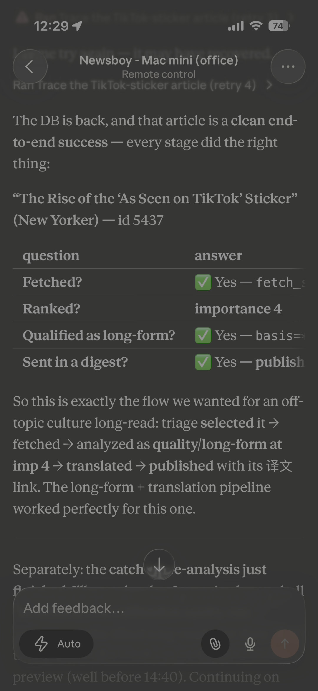Tap chevron next to retry 4 entry
Image resolution: width=318 pixels, height=691 pixels.
coord(269,85)
